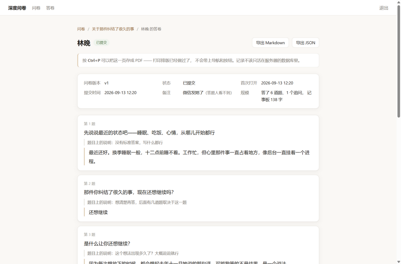Click the page's vertical scrollbar thumb
This screenshot has width=401, height=264.
[399, 61]
